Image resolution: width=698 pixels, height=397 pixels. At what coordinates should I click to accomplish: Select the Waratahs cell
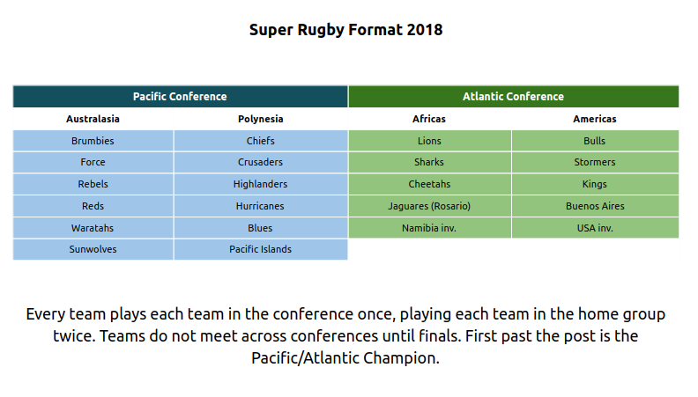[93, 228]
